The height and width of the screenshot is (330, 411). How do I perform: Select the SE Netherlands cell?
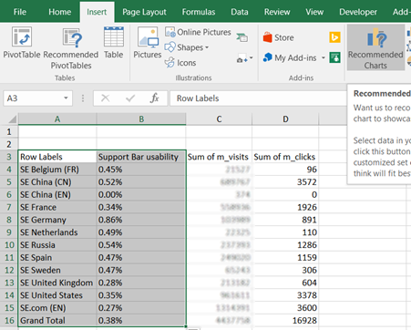(x=57, y=232)
